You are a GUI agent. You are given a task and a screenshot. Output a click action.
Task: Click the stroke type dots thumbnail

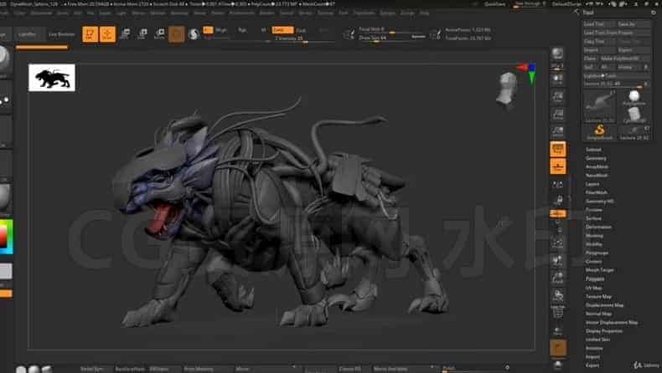point(6,100)
